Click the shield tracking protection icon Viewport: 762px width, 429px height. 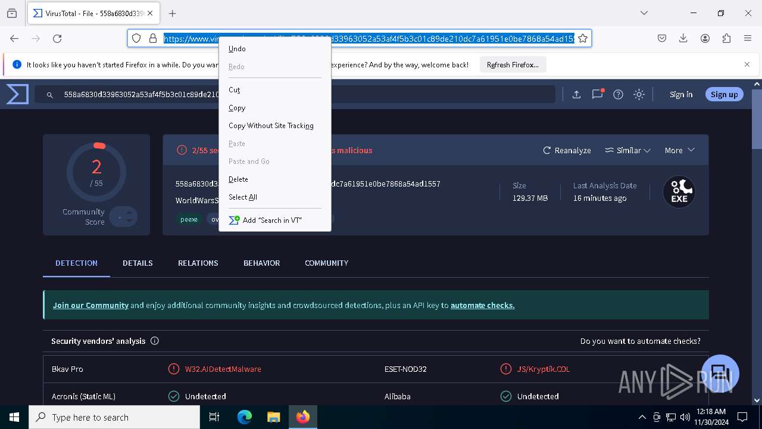[x=136, y=38]
